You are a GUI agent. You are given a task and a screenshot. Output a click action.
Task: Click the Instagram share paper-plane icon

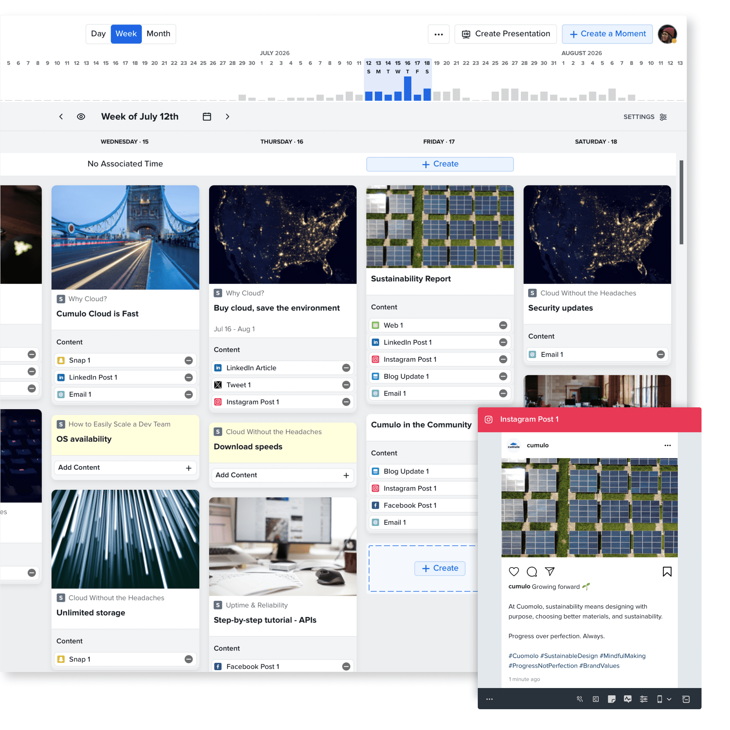coord(550,572)
